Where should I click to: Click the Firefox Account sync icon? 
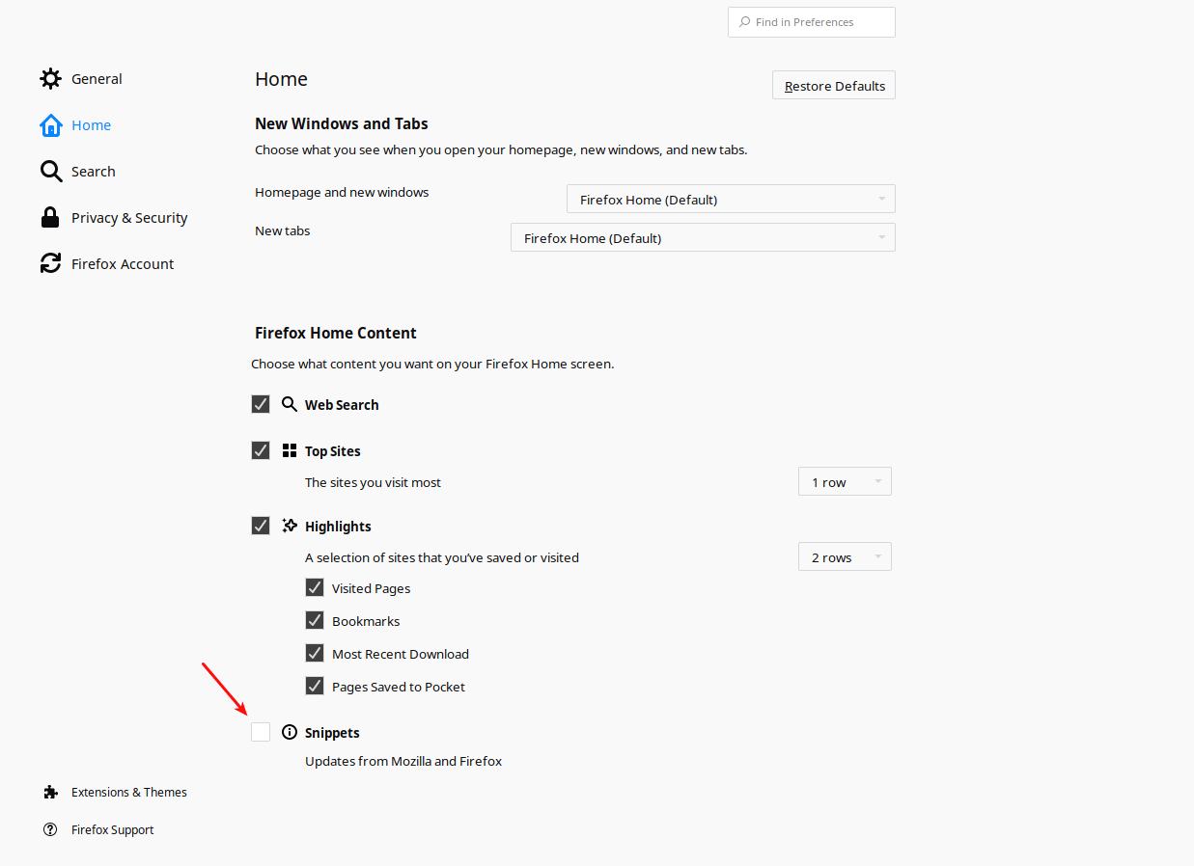tap(50, 263)
